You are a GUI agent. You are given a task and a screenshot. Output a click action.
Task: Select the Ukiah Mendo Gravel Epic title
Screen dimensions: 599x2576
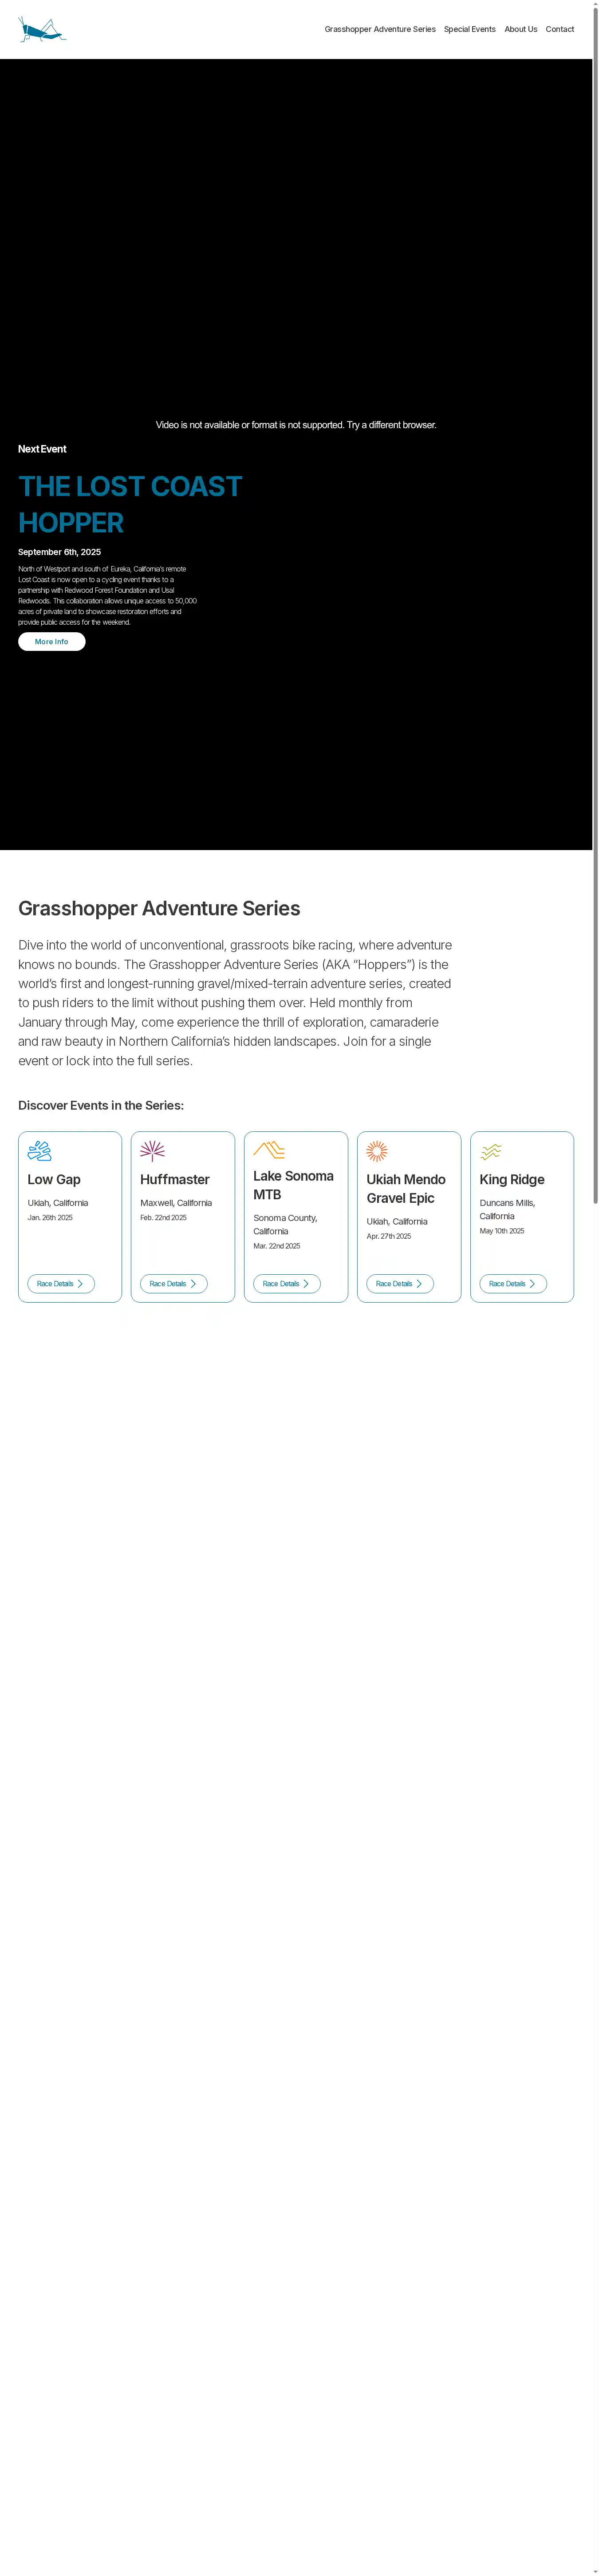tap(405, 1189)
